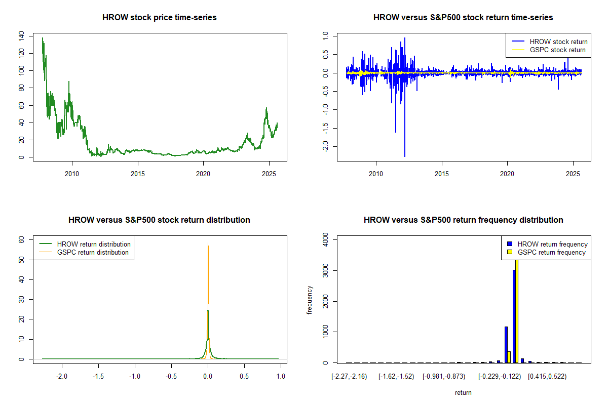
Task: Select the 'return frequency distribution' chart title
Action: click(x=463, y=220)
